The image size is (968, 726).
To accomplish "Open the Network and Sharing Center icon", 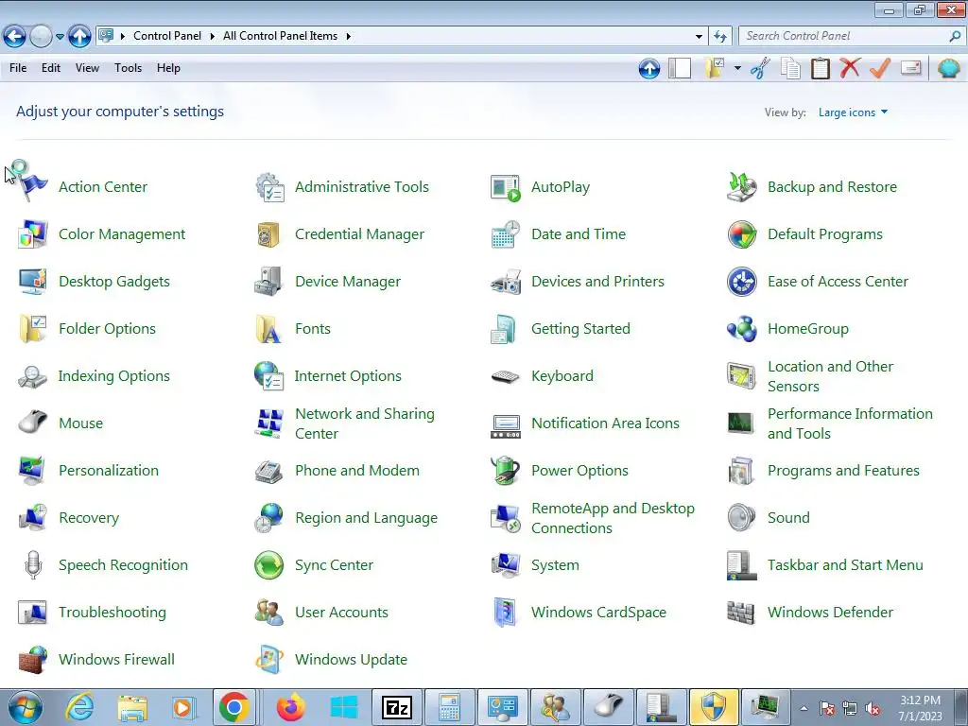I will tap(269, 423).
